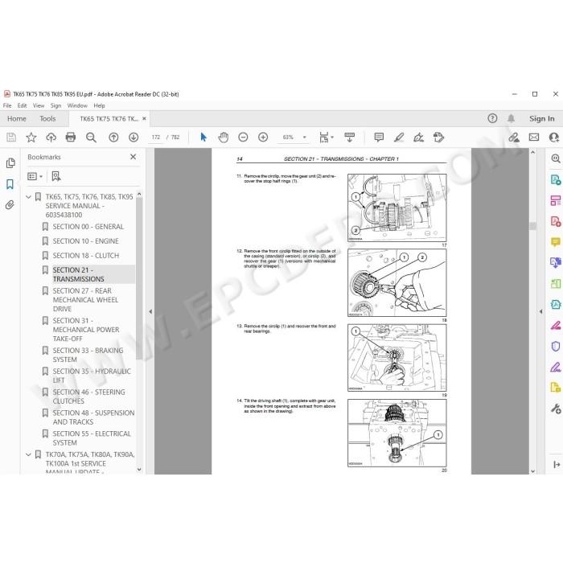The image size is (563, 563).
Task: Collapse the left navigation pane arrow
Action: point(150,312)
